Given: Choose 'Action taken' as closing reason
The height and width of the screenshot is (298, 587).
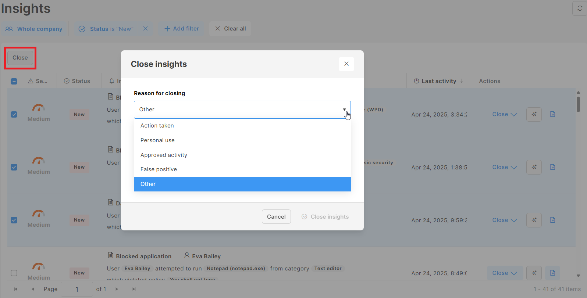Looking at the screenshot, I should click(157, 126).
